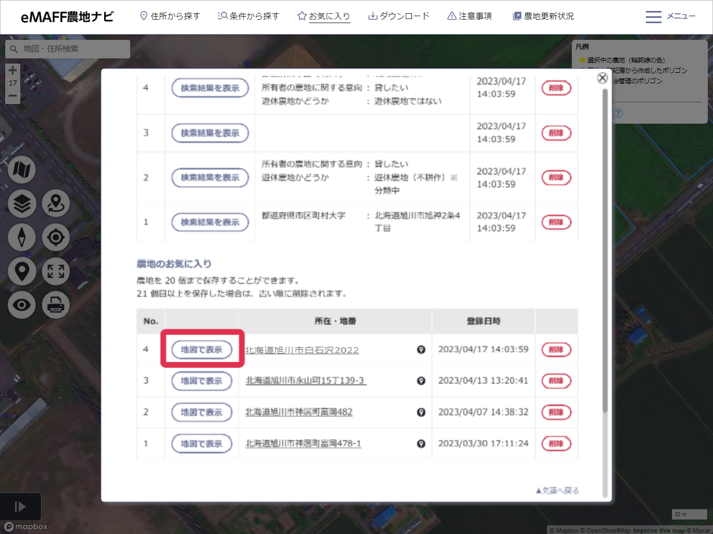713x534 pixels.
Task: Show search results for saved condition No. 3
Action: [x=210, y=133]
